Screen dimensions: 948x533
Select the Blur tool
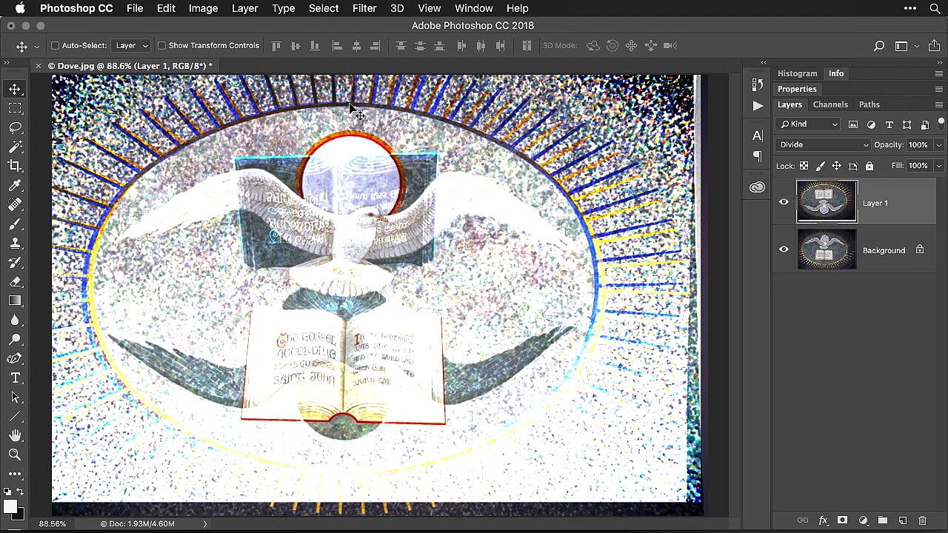point(15,320)
